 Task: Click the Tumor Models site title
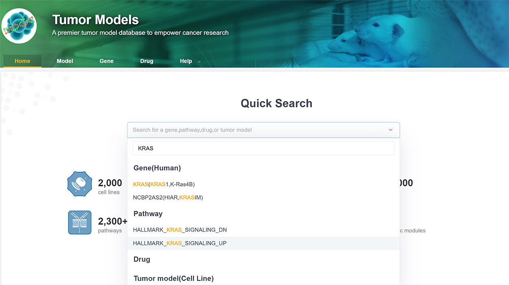coord(95,20)
